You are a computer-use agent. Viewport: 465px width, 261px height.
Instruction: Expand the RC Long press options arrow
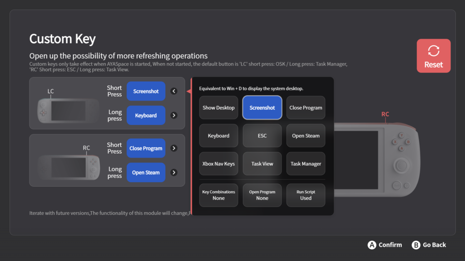174,173
